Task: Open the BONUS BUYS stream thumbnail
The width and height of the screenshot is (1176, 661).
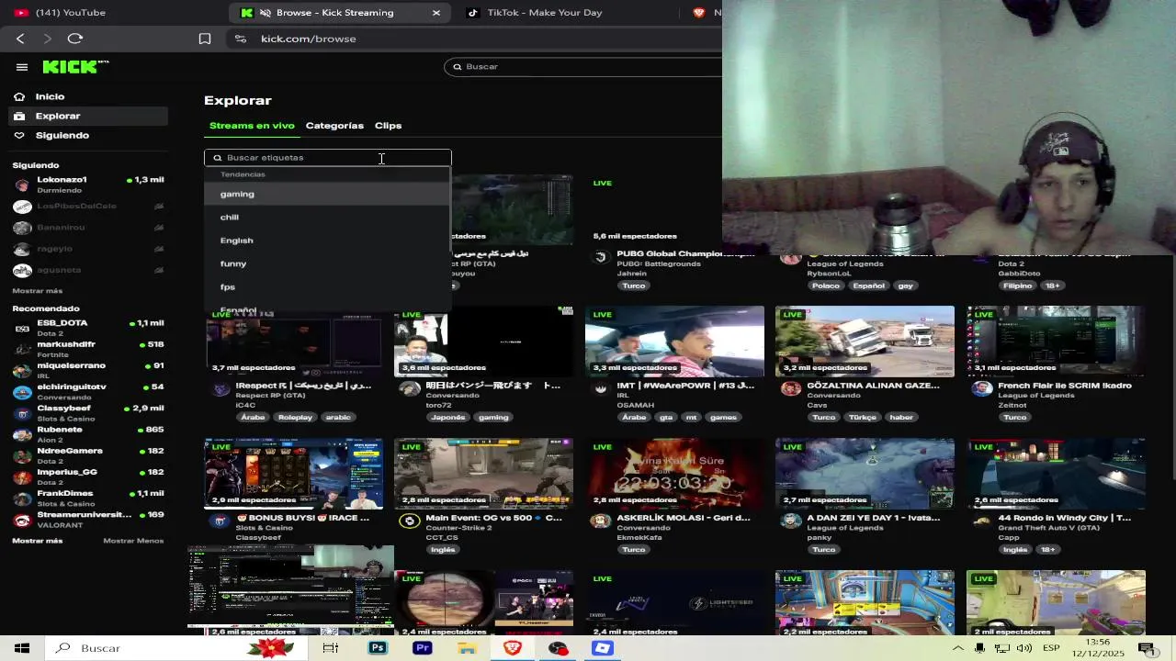Action: [x=293, y=474]
